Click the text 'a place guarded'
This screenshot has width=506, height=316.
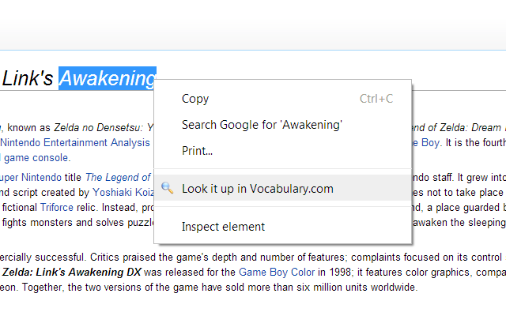pos(463,207)
